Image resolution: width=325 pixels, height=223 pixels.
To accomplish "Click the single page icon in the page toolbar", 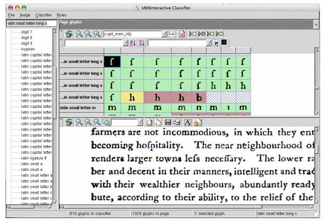I will (x=149, y=123).
